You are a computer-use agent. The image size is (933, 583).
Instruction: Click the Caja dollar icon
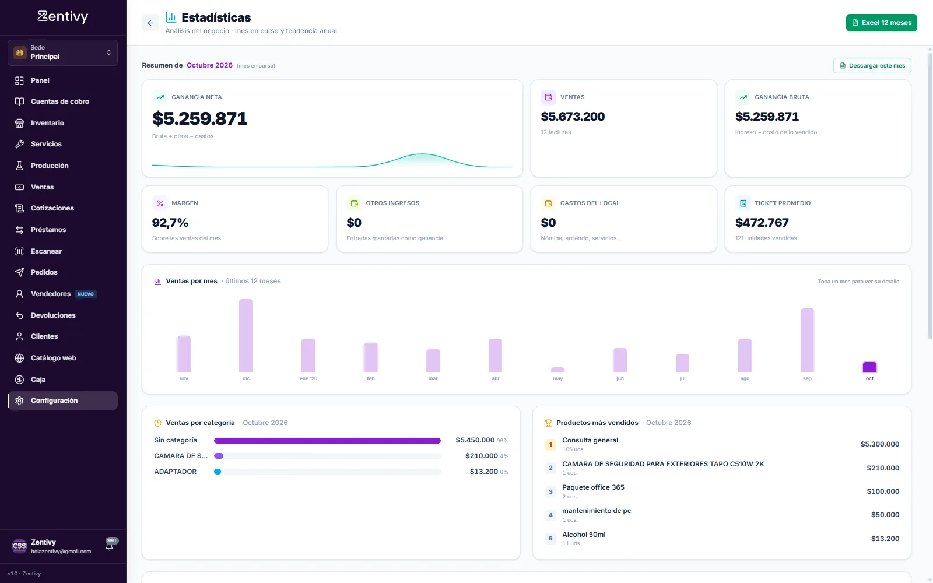(x=19, y=380)
